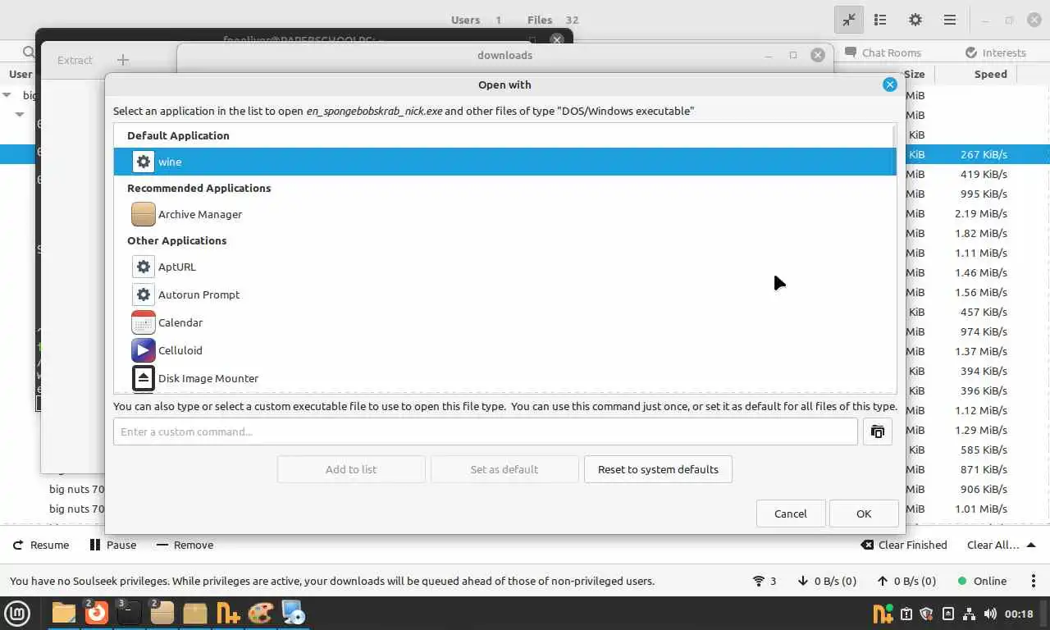This screenshot has width=1050, height=630.
Task: Pick Celluloid from the application list
Action: point(504,350)
